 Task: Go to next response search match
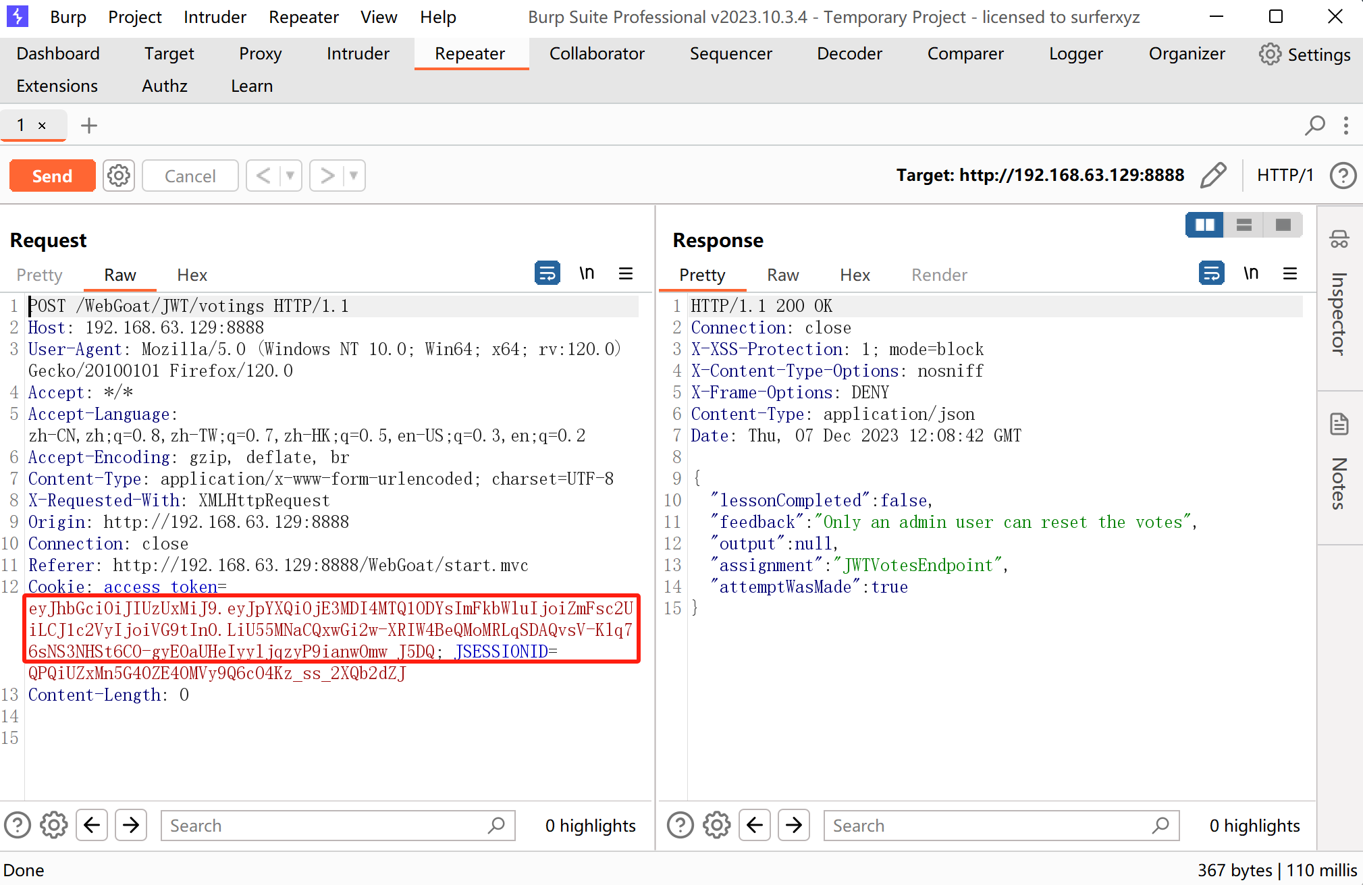coord(794,825)
